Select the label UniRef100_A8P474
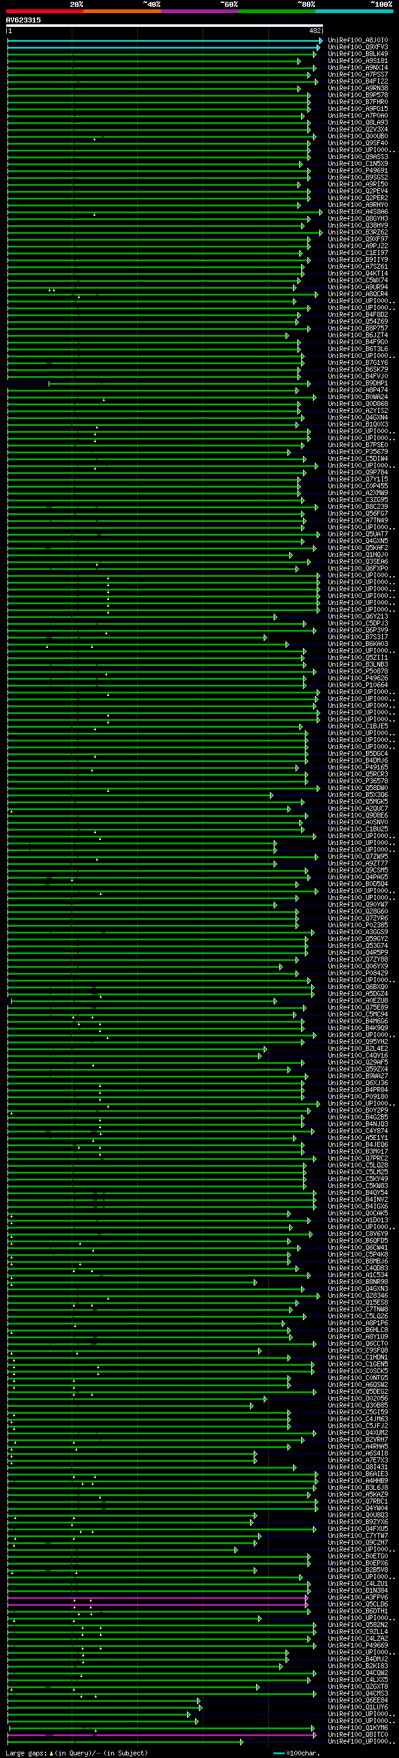 pos(358,390)
